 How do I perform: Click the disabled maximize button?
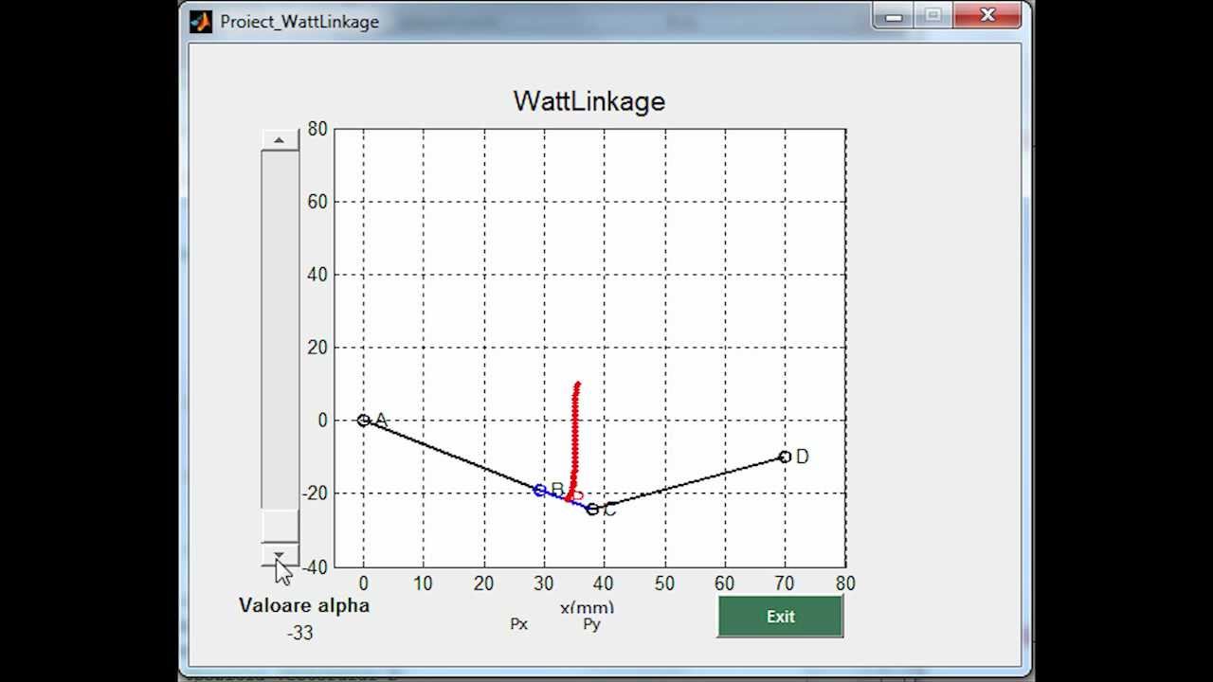click(x=933, y=16)
